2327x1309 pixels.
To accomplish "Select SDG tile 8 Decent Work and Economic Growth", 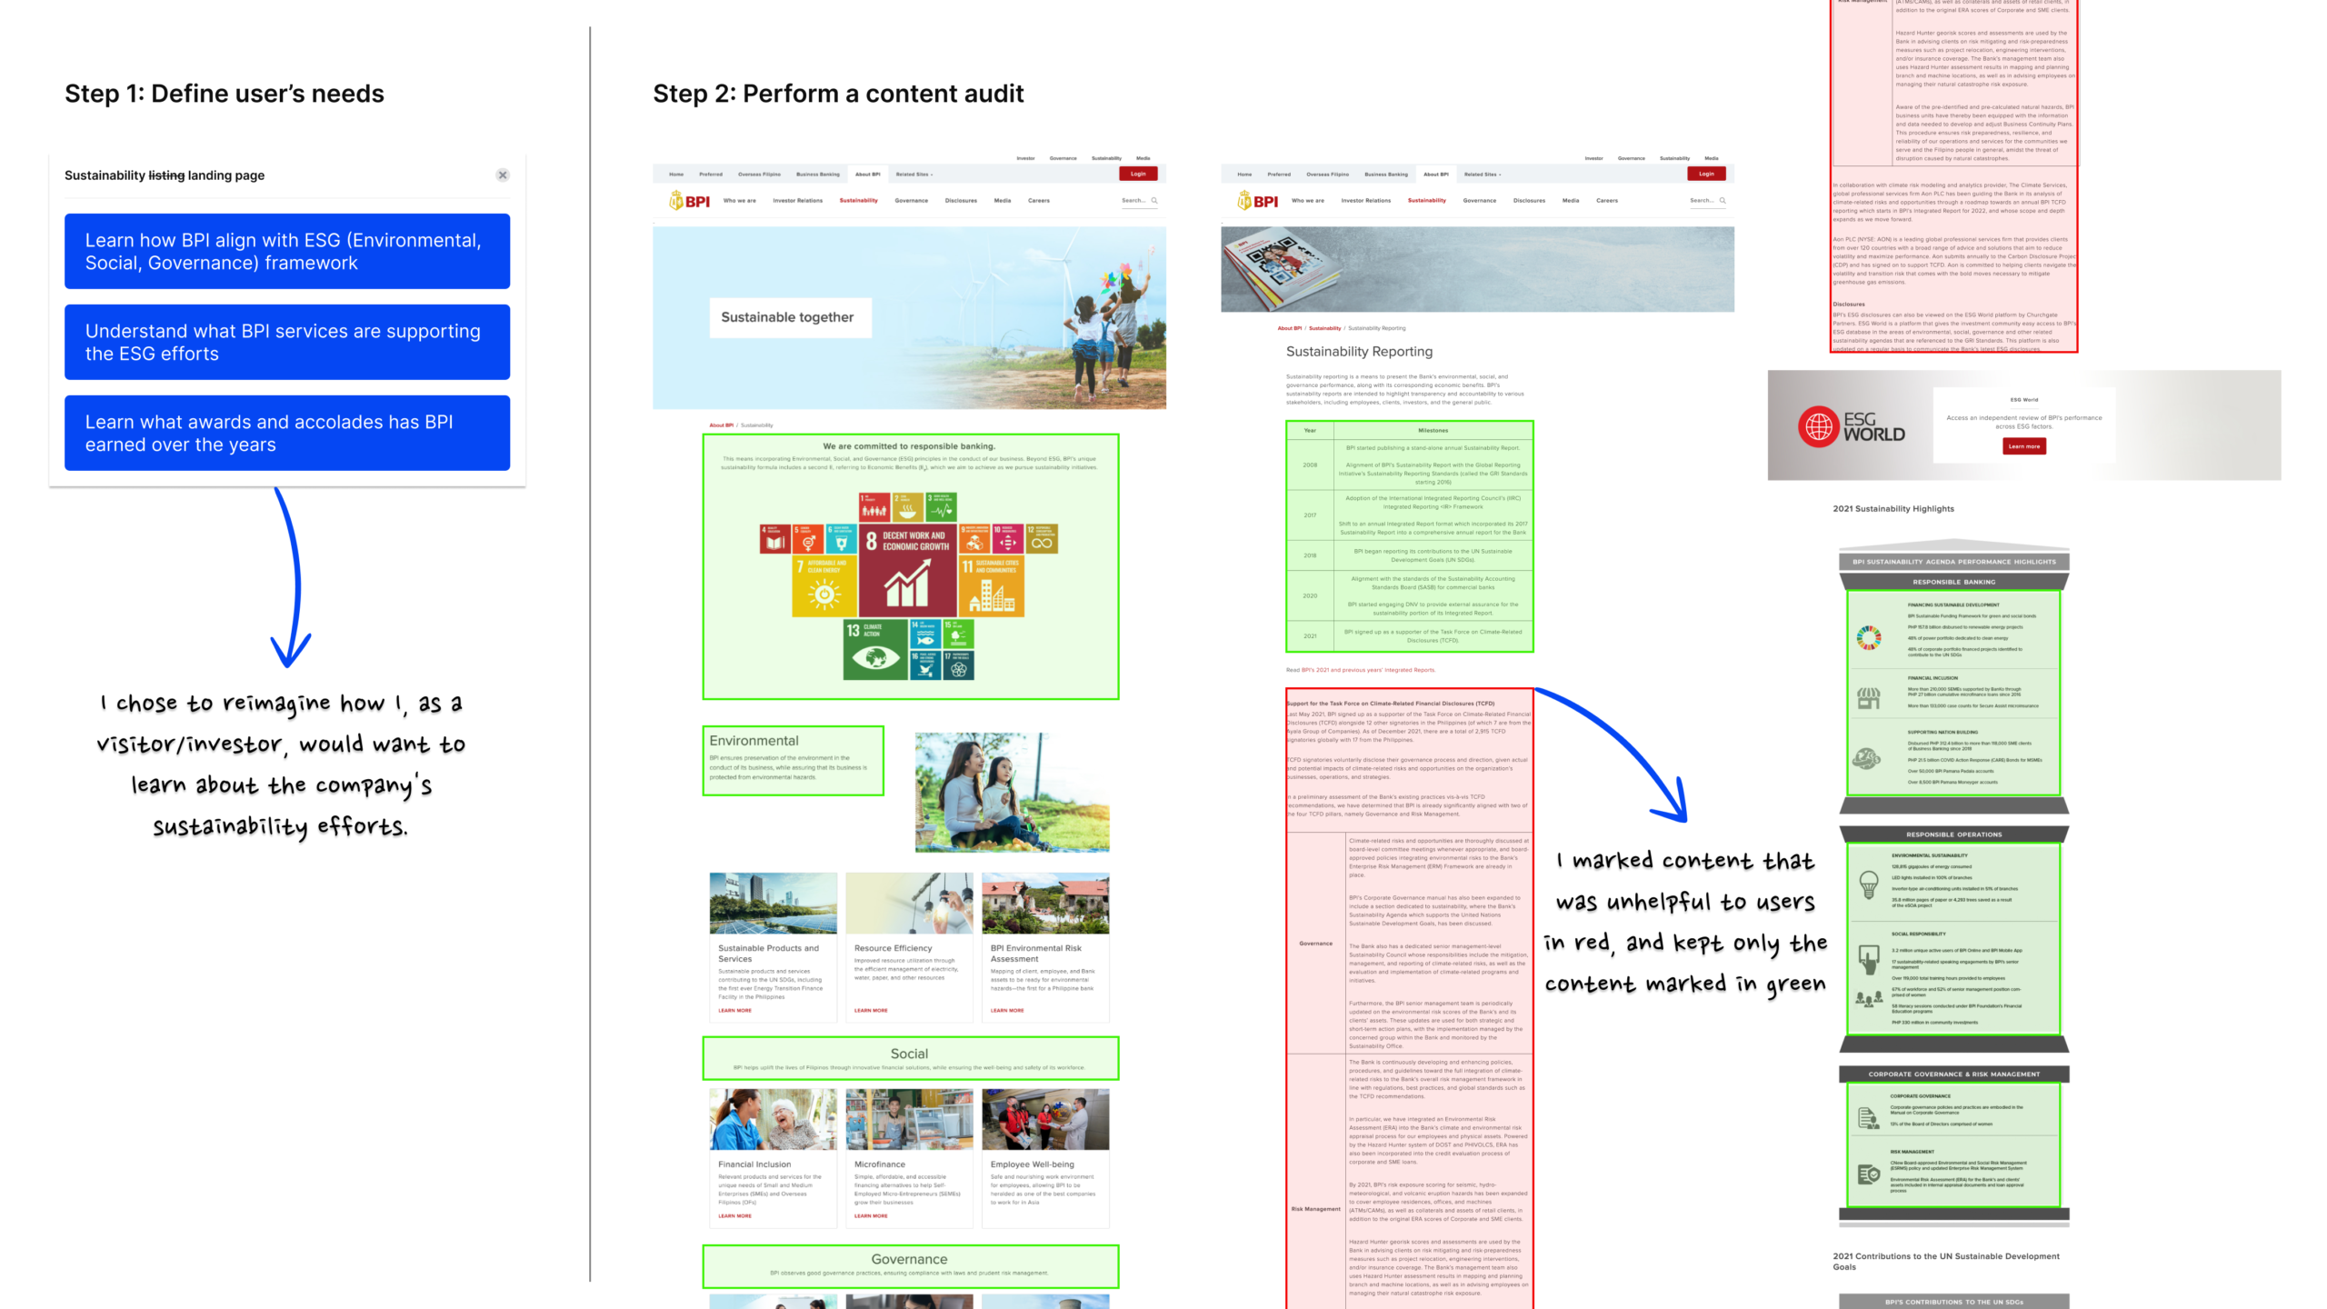I will point(908,569).
